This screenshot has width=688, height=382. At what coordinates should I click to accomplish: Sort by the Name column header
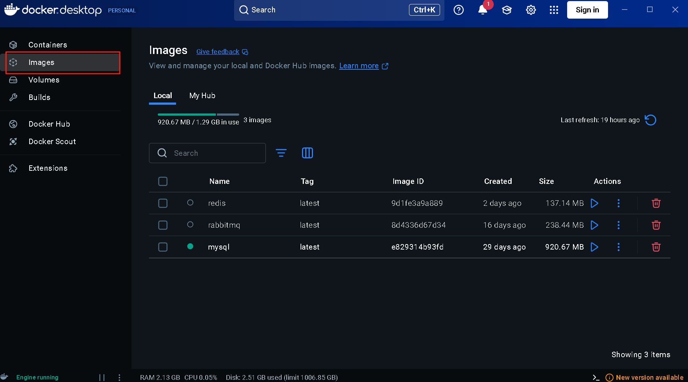pyautogui.click(x=219, y=181)
